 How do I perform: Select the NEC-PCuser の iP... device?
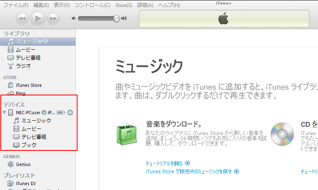[x=36, y=113]
